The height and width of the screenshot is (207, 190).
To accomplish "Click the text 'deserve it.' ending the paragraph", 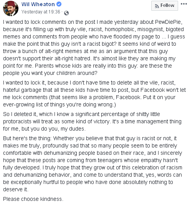I will (16, 189).
